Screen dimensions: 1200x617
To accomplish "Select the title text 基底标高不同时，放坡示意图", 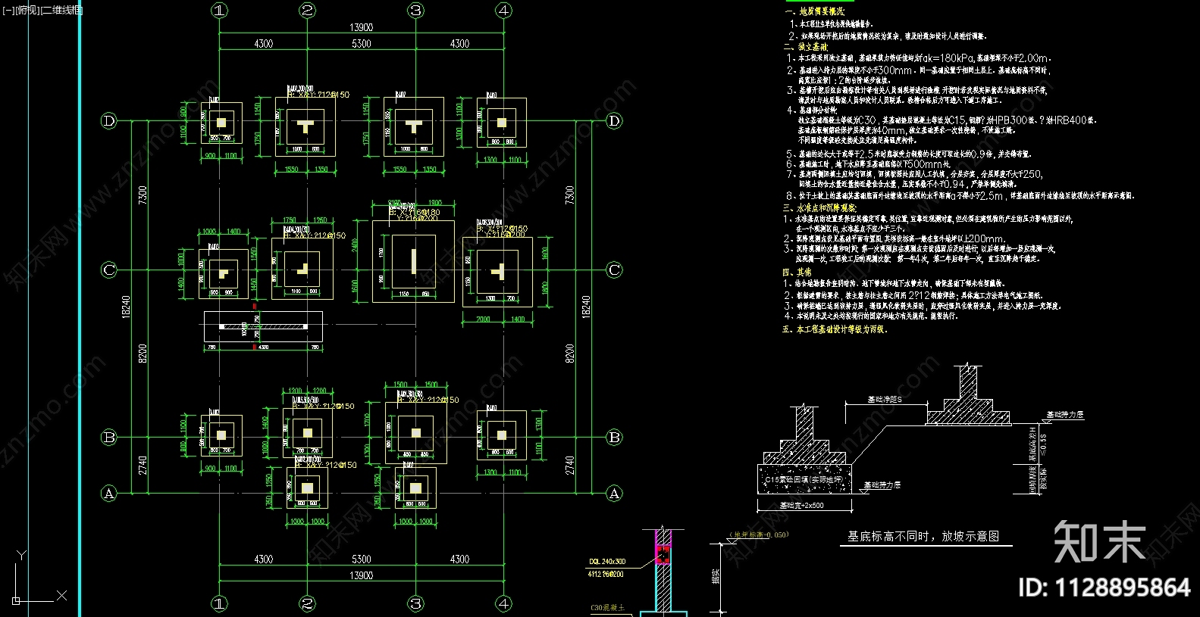I will (923, 536).
